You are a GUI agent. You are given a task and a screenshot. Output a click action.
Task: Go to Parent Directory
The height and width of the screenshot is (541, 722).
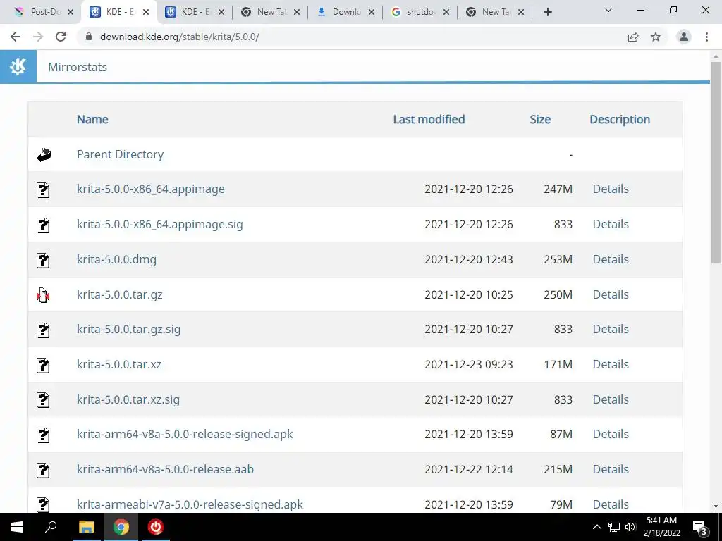point(120,154)
